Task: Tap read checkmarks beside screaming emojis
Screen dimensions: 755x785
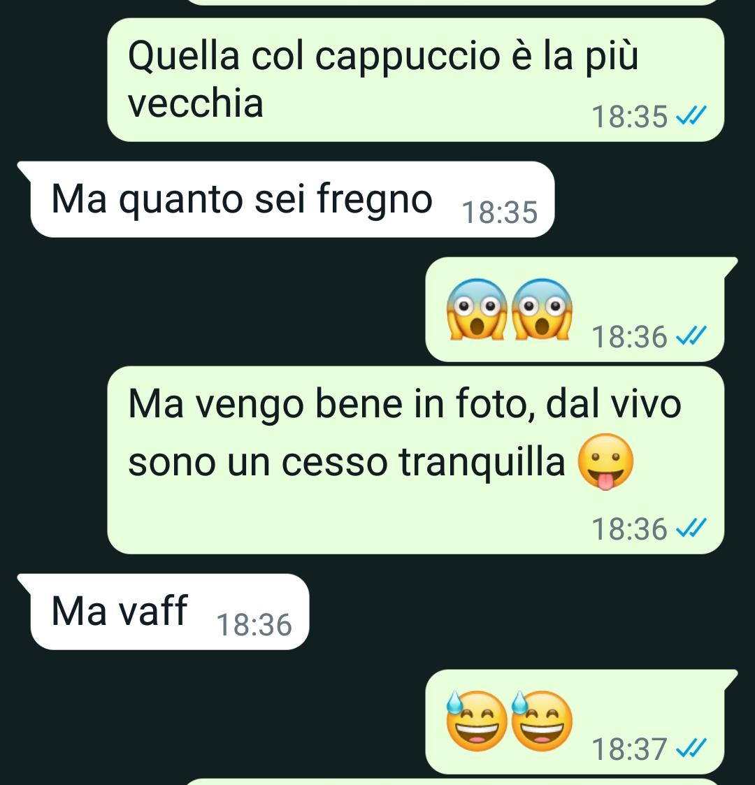Action: point(691,336)
